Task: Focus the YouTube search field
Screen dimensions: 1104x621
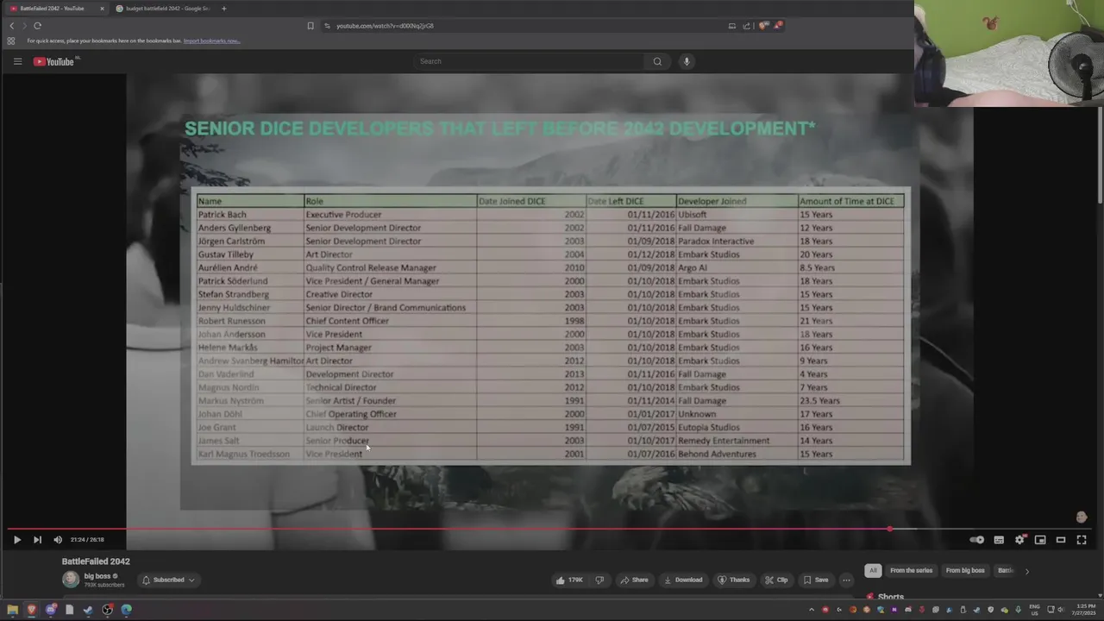Action: click(x=529, y=61)
